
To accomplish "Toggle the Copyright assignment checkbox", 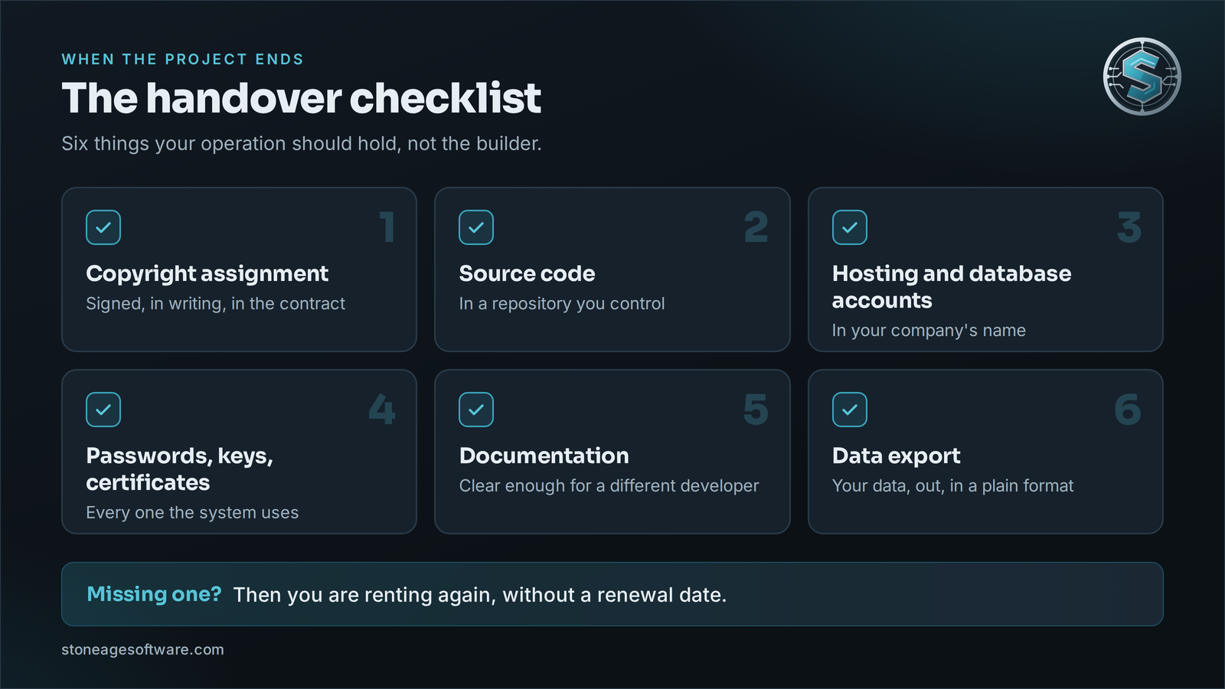I will (x=103, y=227).
